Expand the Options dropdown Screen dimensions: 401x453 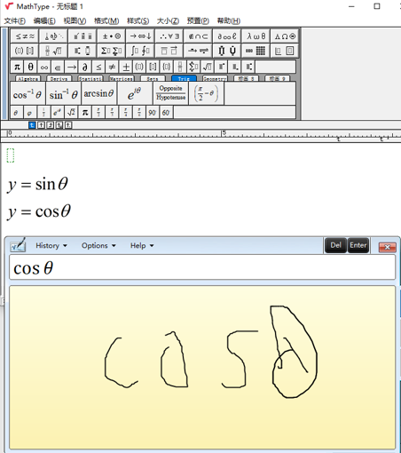[98, 246]
